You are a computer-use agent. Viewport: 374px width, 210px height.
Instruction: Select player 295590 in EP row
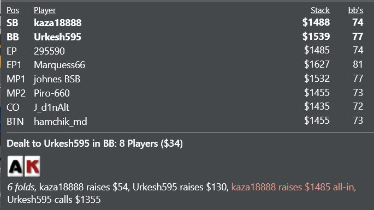(x=49, y=51)
